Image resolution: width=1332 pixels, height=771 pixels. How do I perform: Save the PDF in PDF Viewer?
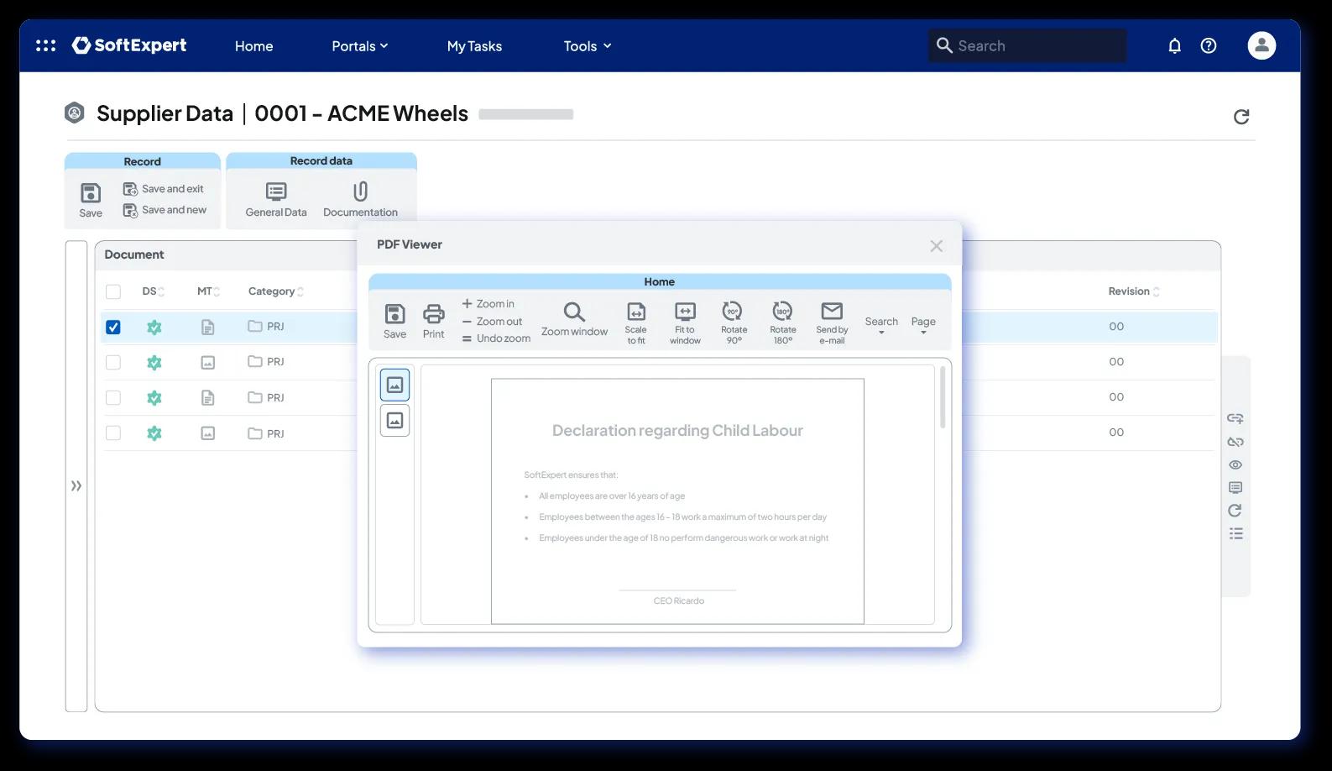coord(394,322)
